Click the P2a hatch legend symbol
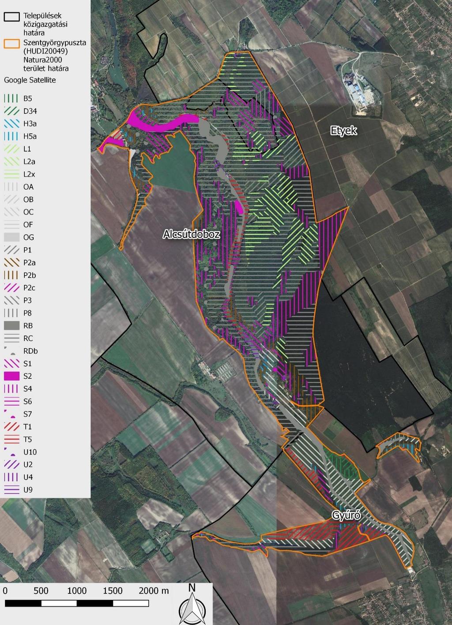The width and height of the screenshot is (452, 625). pos(11,263)
